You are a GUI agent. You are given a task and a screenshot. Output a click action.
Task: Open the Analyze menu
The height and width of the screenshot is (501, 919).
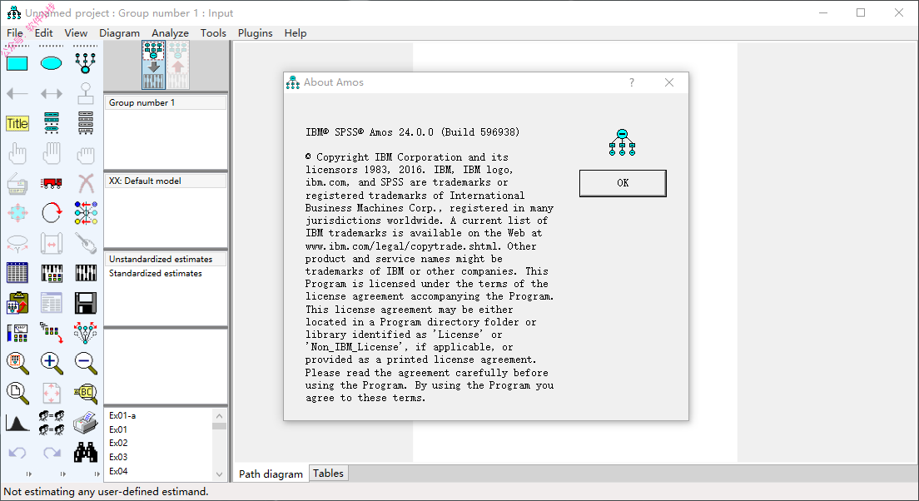coord(170,33)
